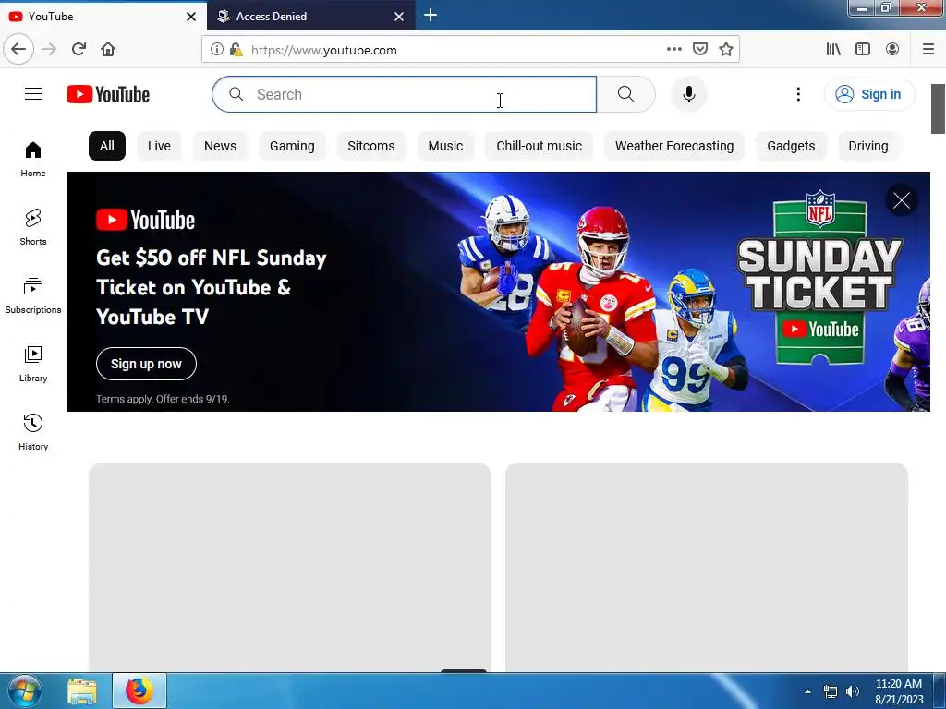Click the page vertical scrollbar thumb
946x709 pixels.
(x=938, y=109)
